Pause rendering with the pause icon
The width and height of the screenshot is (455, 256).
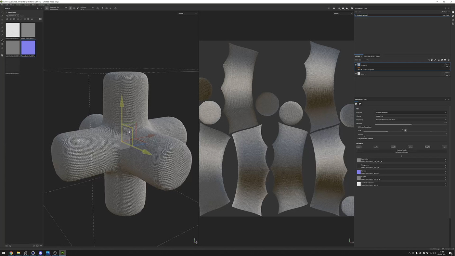click(334, 8)
